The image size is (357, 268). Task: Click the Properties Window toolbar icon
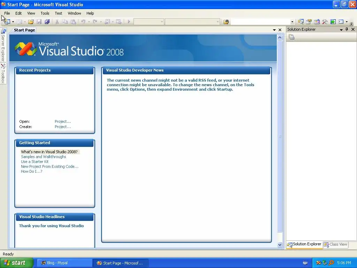tap(309, 22)
